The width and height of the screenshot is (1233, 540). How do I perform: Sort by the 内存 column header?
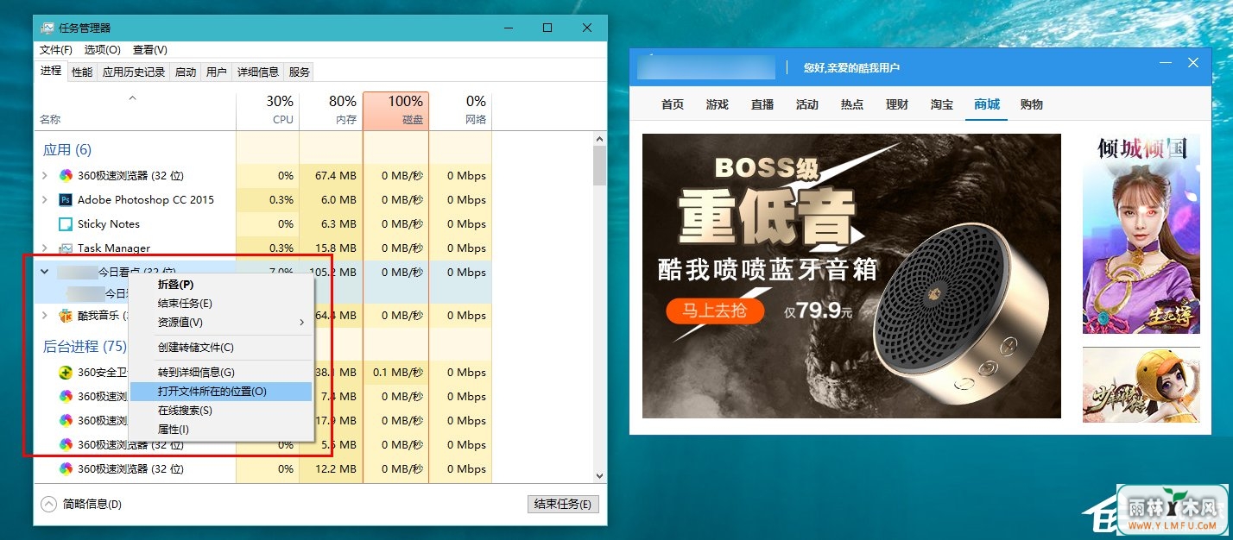[331, 110]
